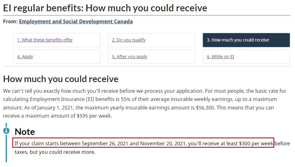Select the active 'How much you could receive' tab
This screenshot has width=295, height=167.
coord(246,40)
